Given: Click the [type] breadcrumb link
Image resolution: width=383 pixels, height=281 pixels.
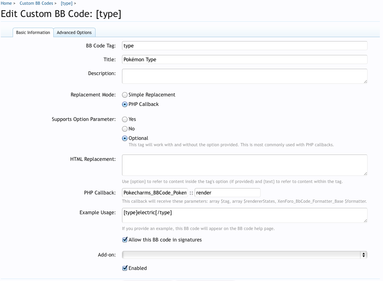Looking at the screenshot, I should click(66, 3).
